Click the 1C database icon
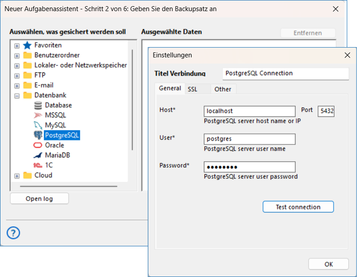 pyautogui.click(x=38, y=165)
